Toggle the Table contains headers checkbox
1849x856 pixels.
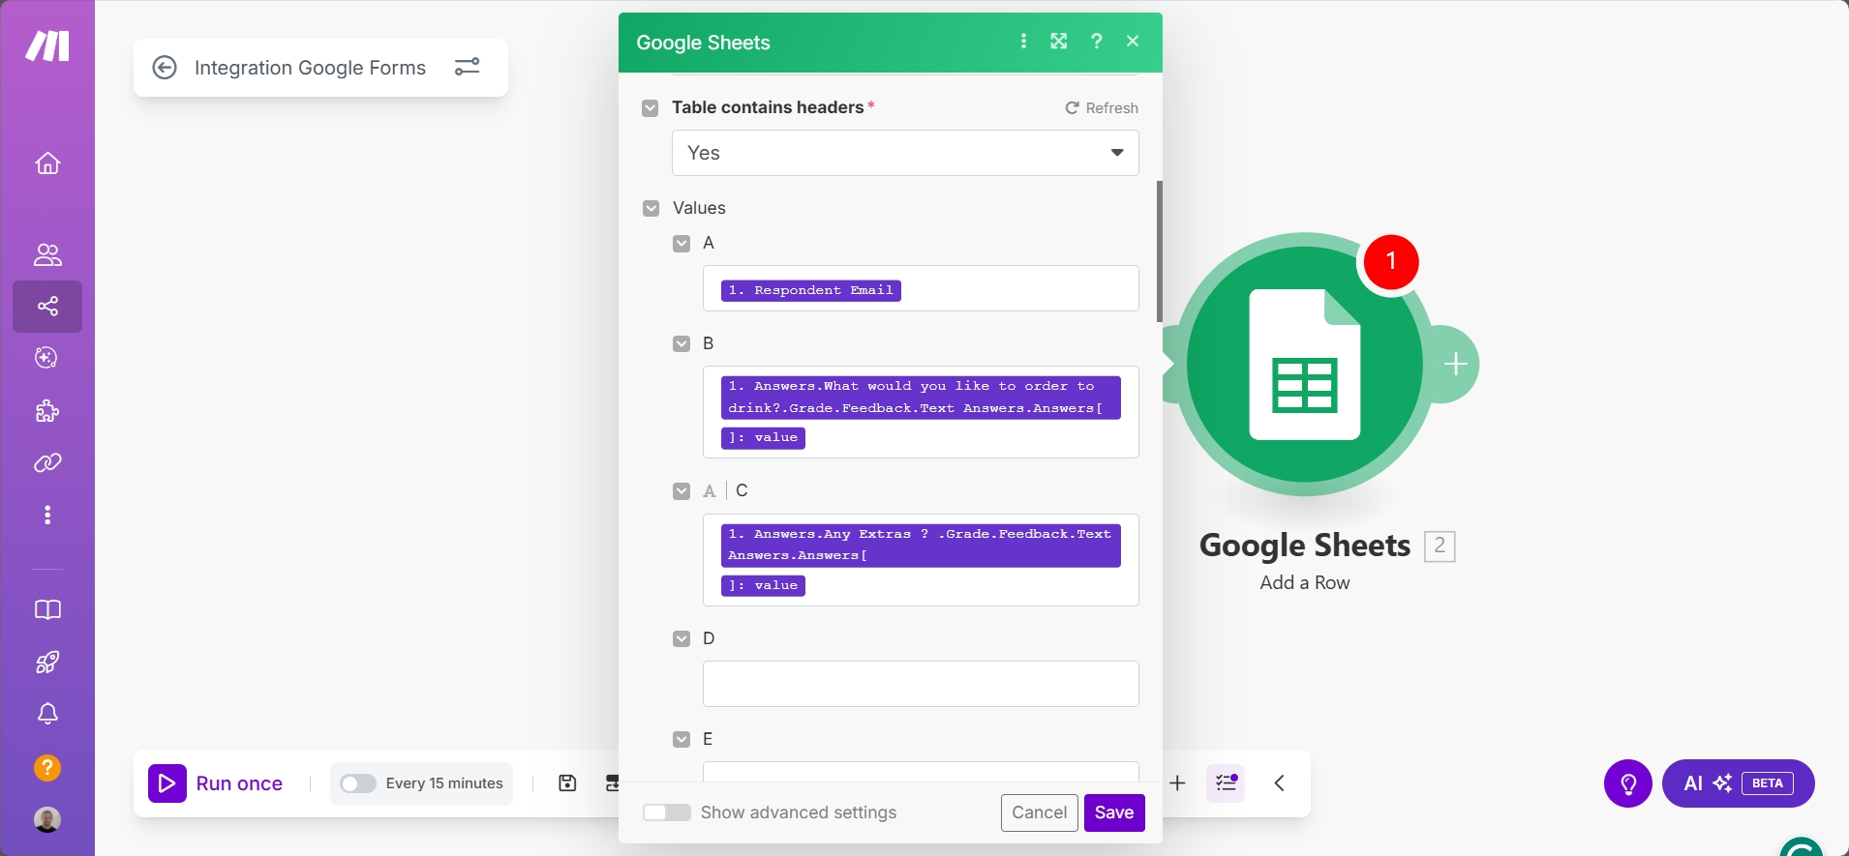tap(651, 107)
